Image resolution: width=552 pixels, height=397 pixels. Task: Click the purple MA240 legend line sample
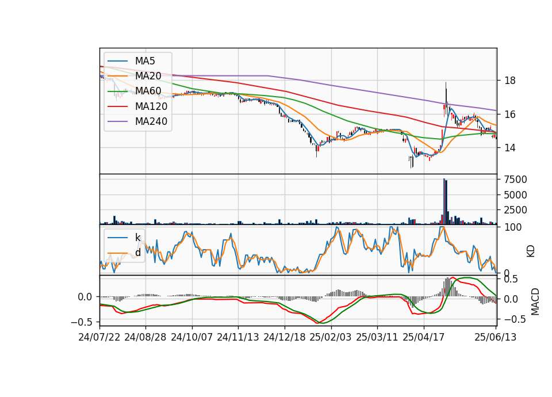pyautogui.click(x=117, y=121)
